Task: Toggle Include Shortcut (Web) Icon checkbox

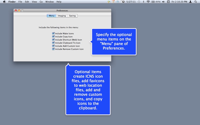Action: [x=53, y=40]
